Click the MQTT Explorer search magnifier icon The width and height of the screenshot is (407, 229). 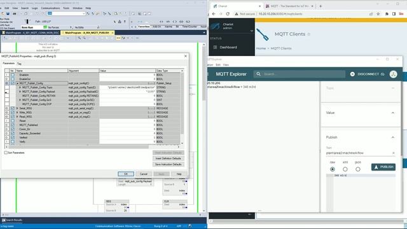pos(258,74)
